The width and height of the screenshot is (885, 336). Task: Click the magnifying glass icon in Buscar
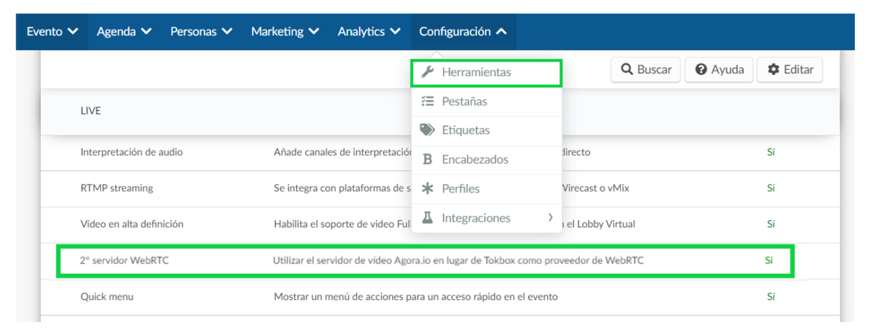click(x=627, y=69)
